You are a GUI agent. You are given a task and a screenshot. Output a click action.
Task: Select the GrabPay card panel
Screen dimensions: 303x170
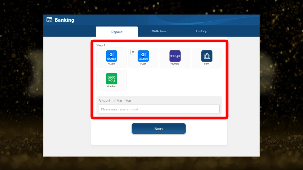point(111,80)
